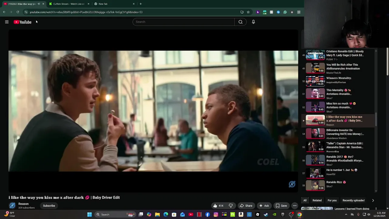View site information icon in address bar
The width and height of the screenshot is (389, 219).
coord(26,12)
